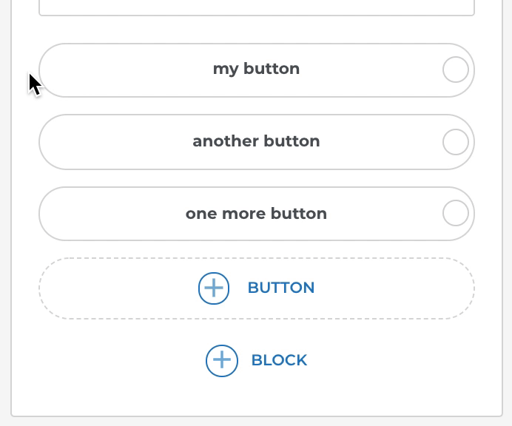Focus the text input field at top
This screenshot has height=426, width=512.
(x=256, y=7)
